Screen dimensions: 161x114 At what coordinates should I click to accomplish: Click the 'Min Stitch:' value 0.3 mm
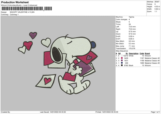[132, 44]
